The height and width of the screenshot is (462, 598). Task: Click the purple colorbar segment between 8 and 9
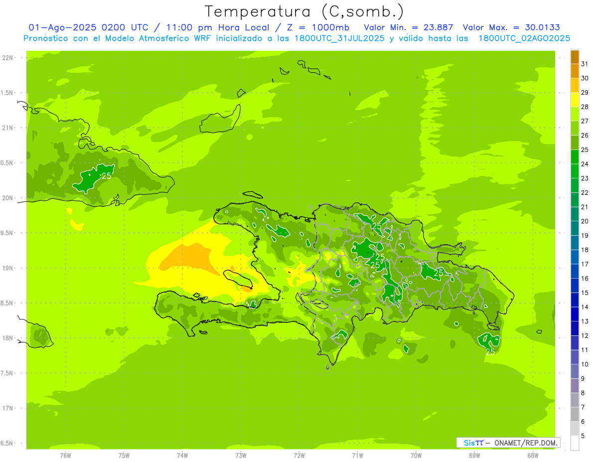(575, 386)
